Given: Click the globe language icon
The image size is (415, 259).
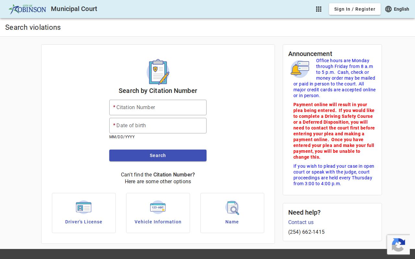Looking at the screenshot, I should point(388,9).
